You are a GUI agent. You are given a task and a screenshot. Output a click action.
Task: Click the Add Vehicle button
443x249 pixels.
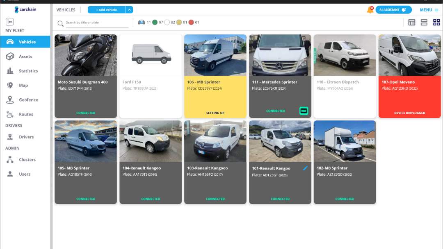106,9
